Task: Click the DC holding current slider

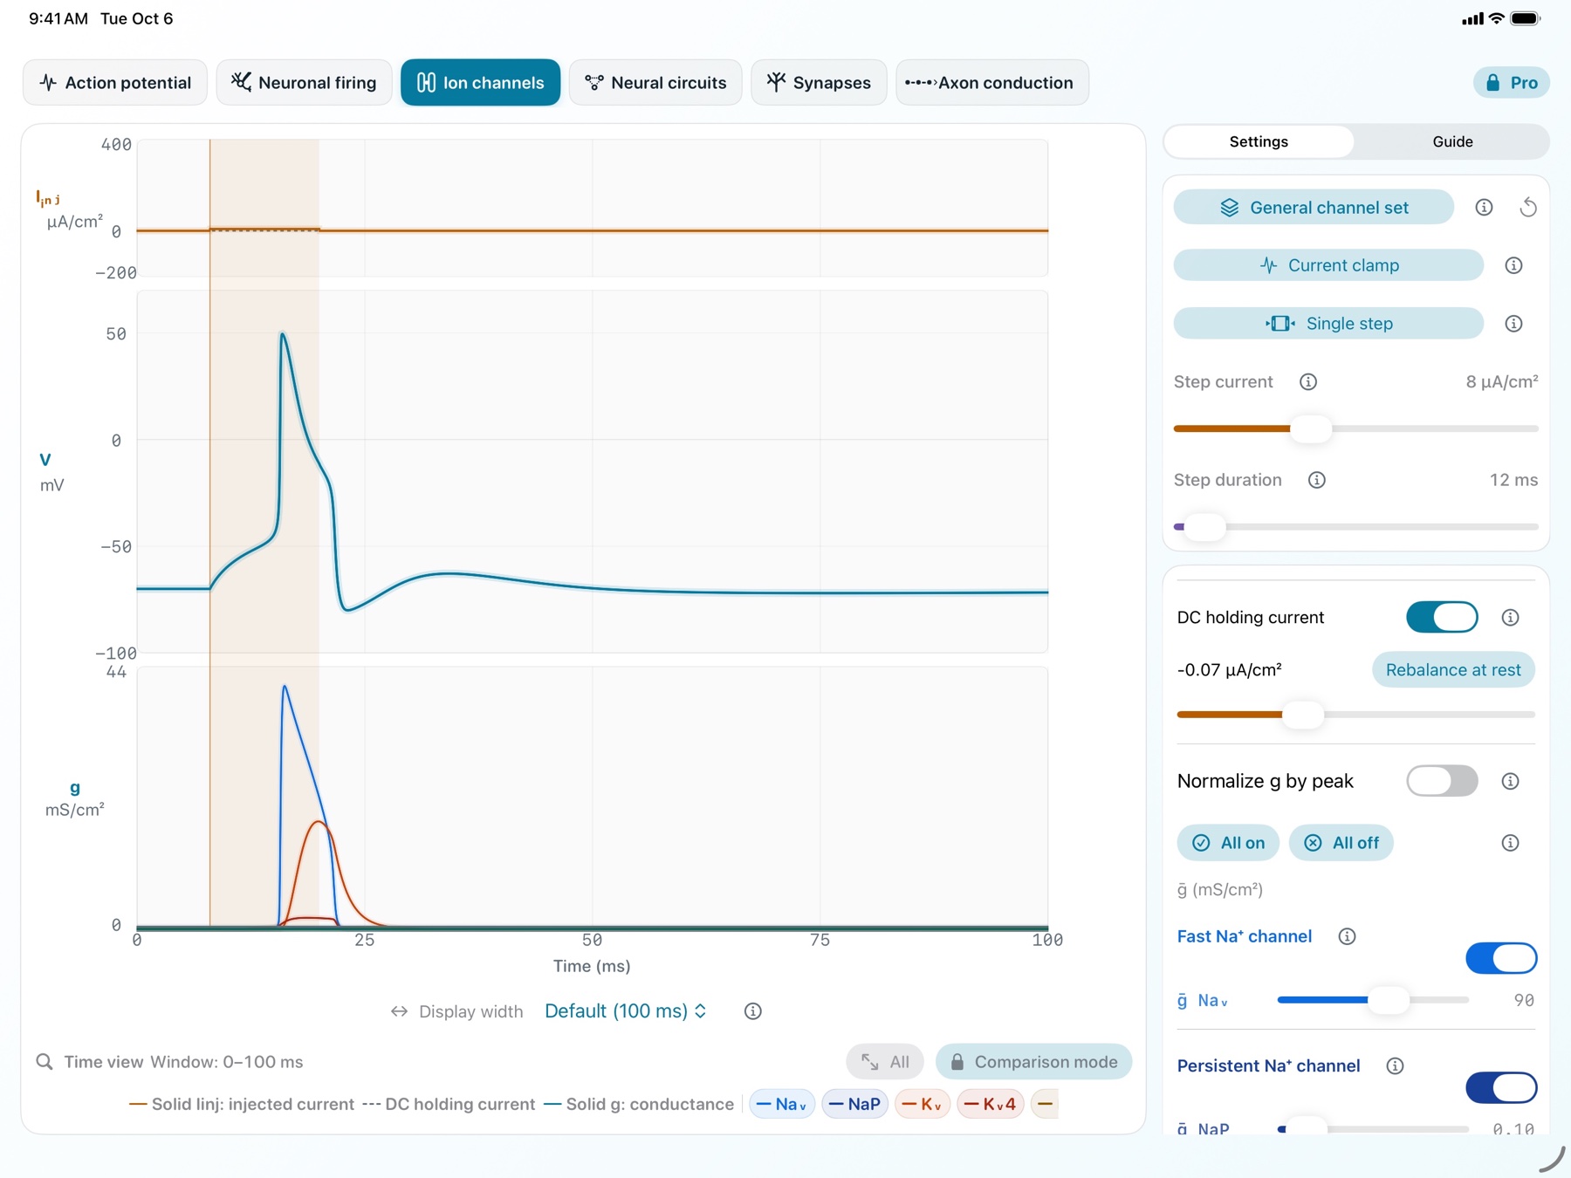Action: coord(1355,715)
